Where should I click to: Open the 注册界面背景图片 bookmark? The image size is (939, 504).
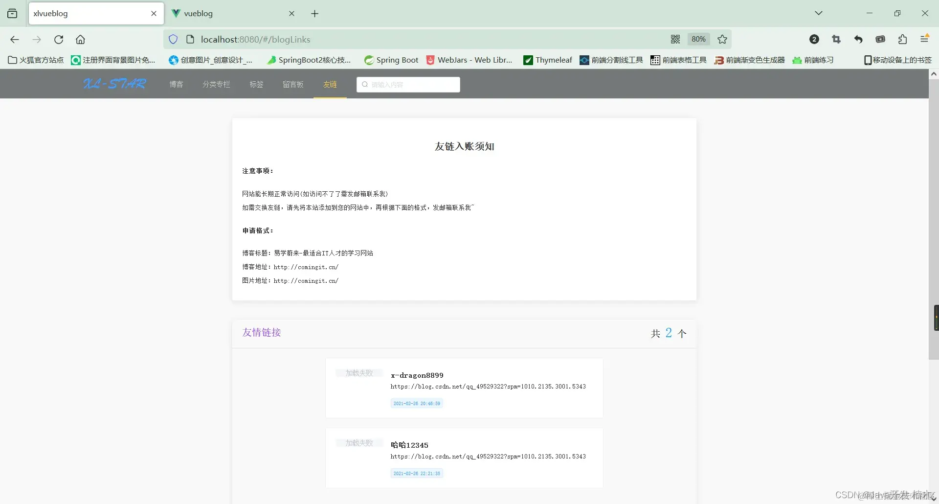113,60
